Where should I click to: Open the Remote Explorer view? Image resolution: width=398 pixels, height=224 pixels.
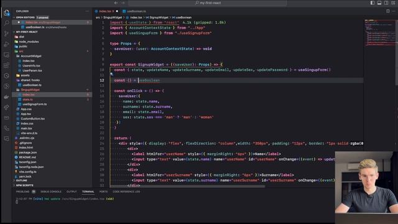tap(7, 55)
